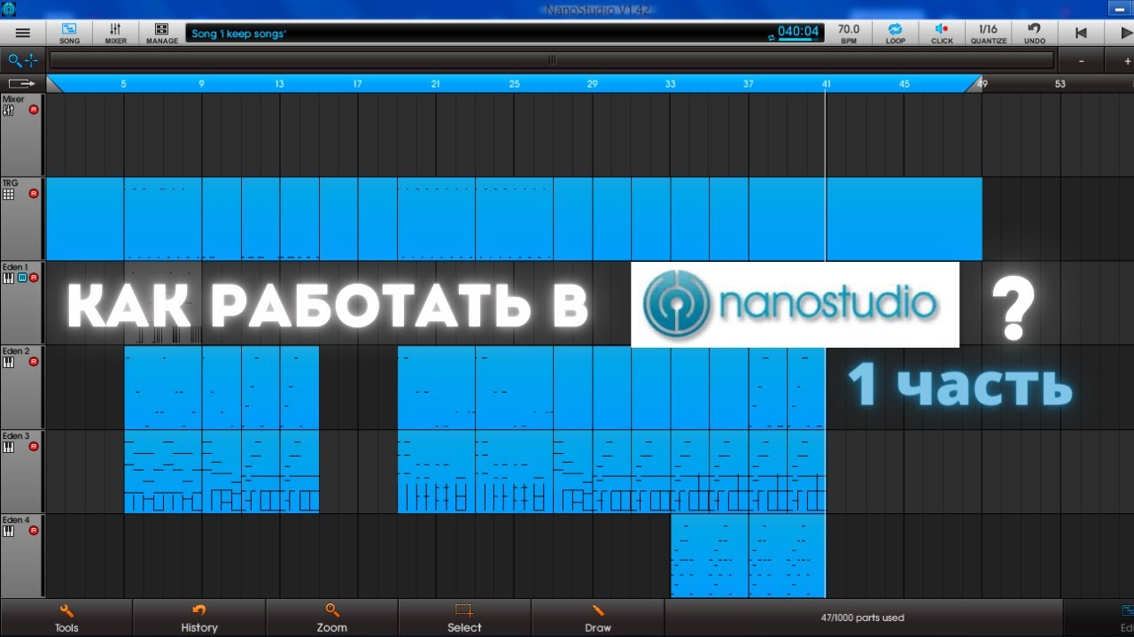This screenshot has height=637, width=1134.
Task: Click the loop start marker triangle
Action: coord(53,83)
